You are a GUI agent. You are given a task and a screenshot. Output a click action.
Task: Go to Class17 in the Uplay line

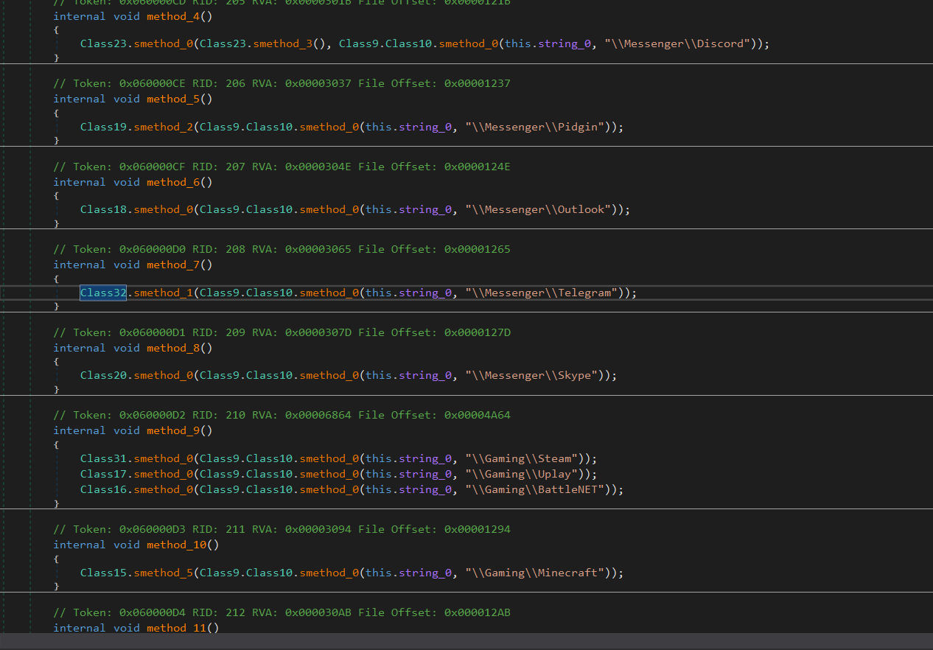point(103,474)
